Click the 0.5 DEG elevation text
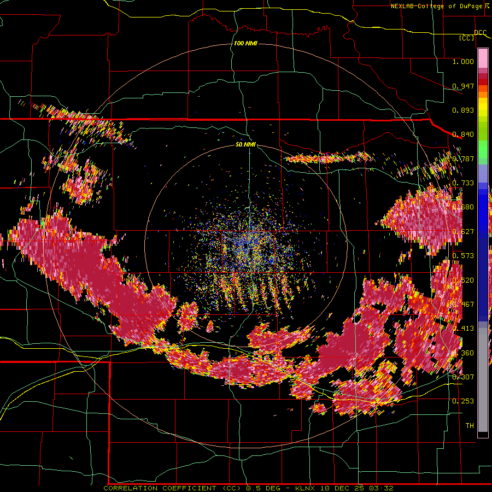Image resolution: width=492 pixels, height=492 pixels. point(264,488)
